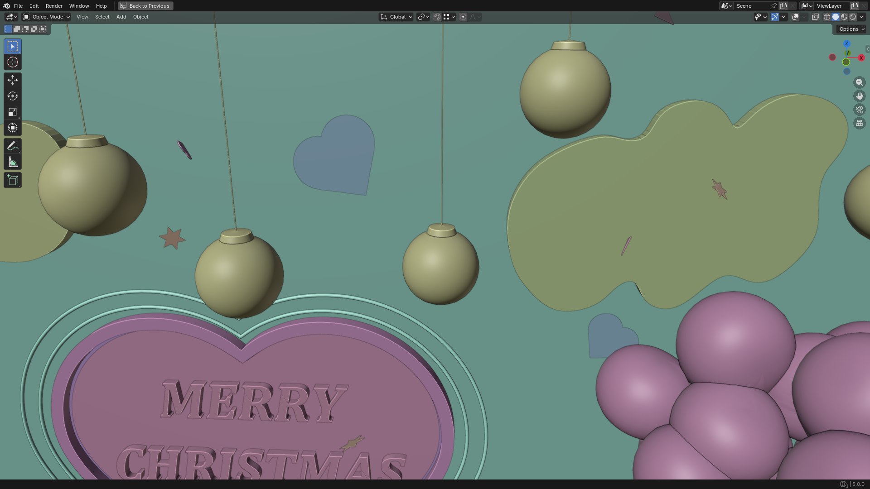Expand sidebar with small arrow tab
This screenshot has width=870, height=489.
[x=867, y=49]
